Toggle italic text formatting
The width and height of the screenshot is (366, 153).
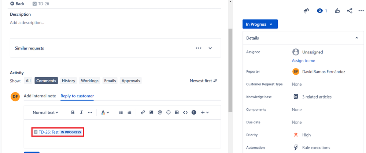point(81,113)
